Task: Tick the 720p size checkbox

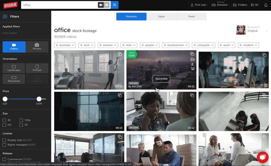Action: pyautogui.click(x=21, y=120)
